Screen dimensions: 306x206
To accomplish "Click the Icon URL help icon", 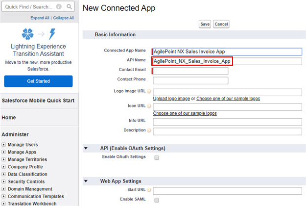I will (149, 106).
